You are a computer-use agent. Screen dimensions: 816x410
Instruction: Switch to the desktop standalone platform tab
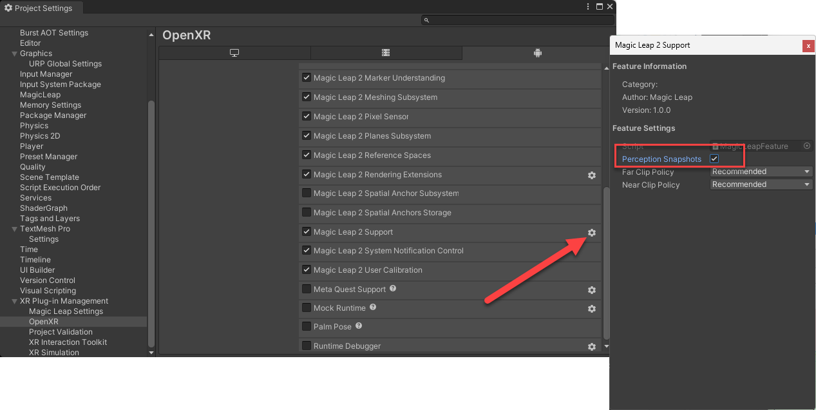coord(234,53)
